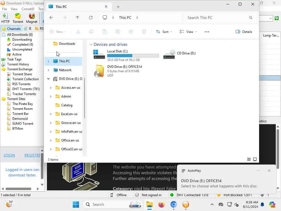Viewport: 281px width, 211px height.
Task: Open weather widget on taskbar
Action: (x=9, y=204)
